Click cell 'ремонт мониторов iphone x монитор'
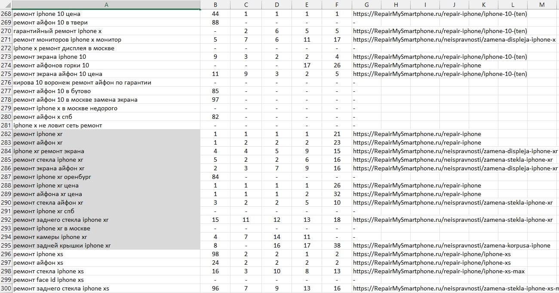This screenshot has width=559, height=293. point(106,39)
